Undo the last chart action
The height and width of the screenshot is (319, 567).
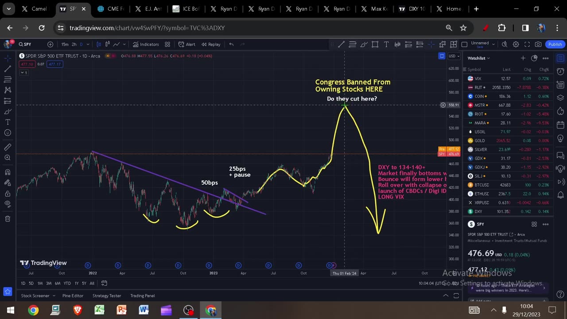231,44
